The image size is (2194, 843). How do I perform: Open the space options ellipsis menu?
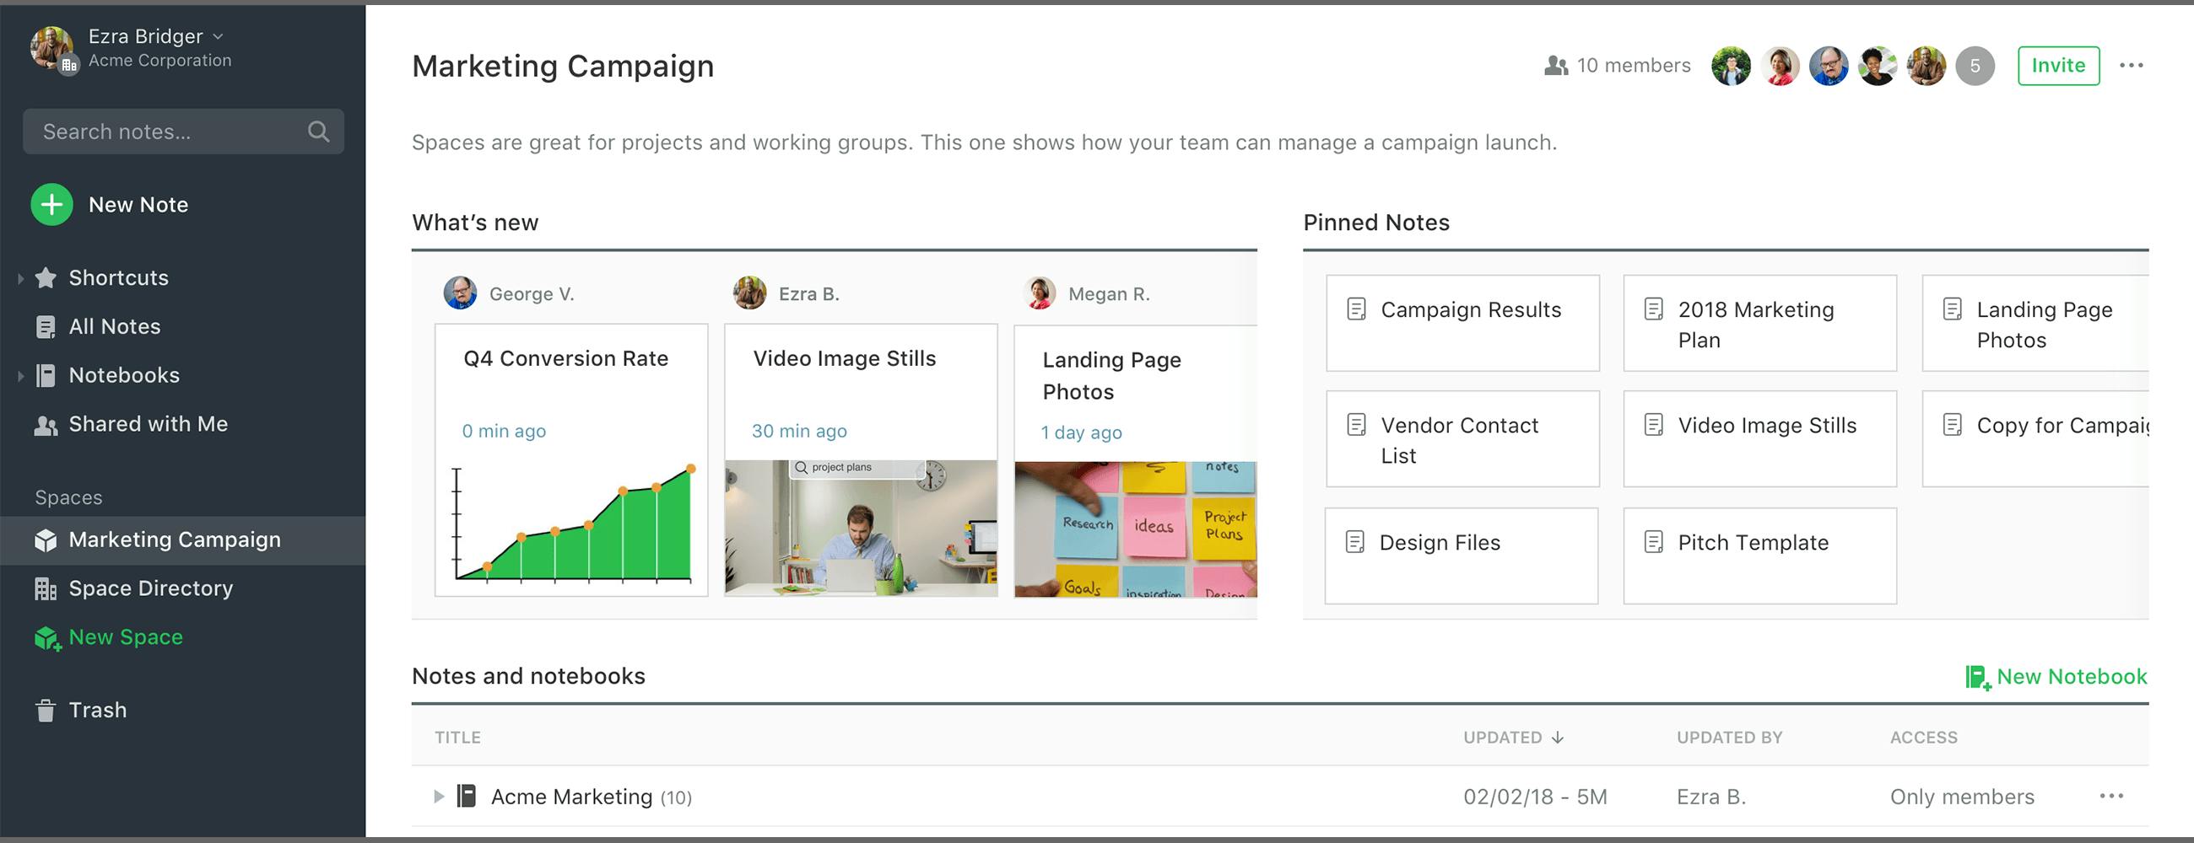coord(2131,66)
